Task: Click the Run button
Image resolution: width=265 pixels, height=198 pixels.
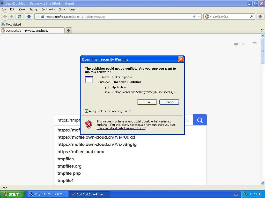Action: pos(147,102)
